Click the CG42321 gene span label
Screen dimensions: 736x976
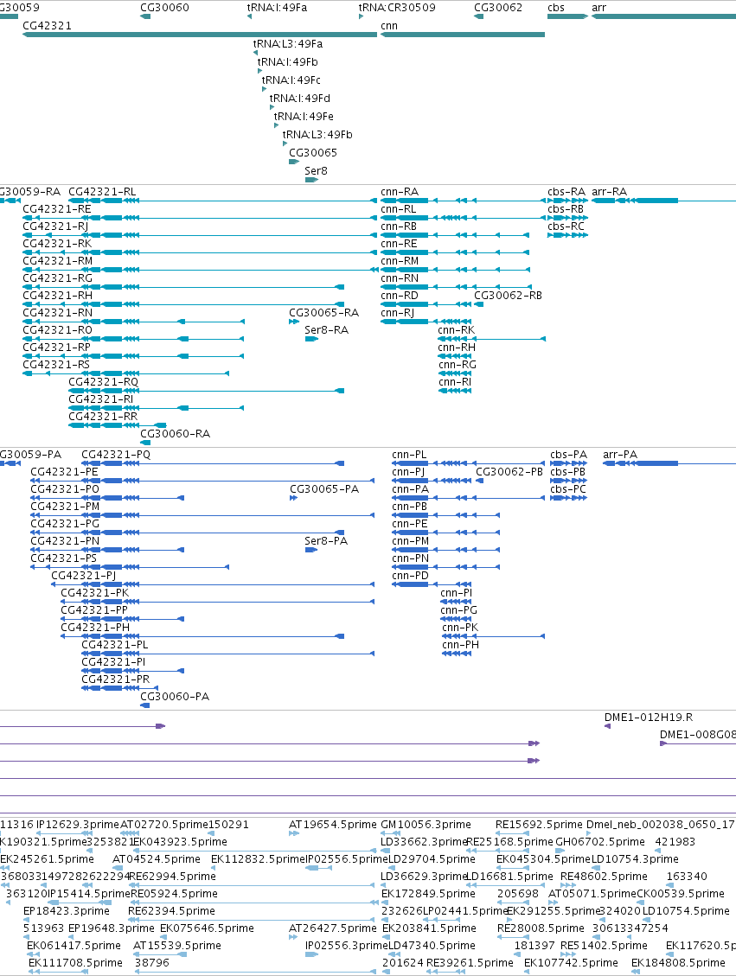[47, 26]
